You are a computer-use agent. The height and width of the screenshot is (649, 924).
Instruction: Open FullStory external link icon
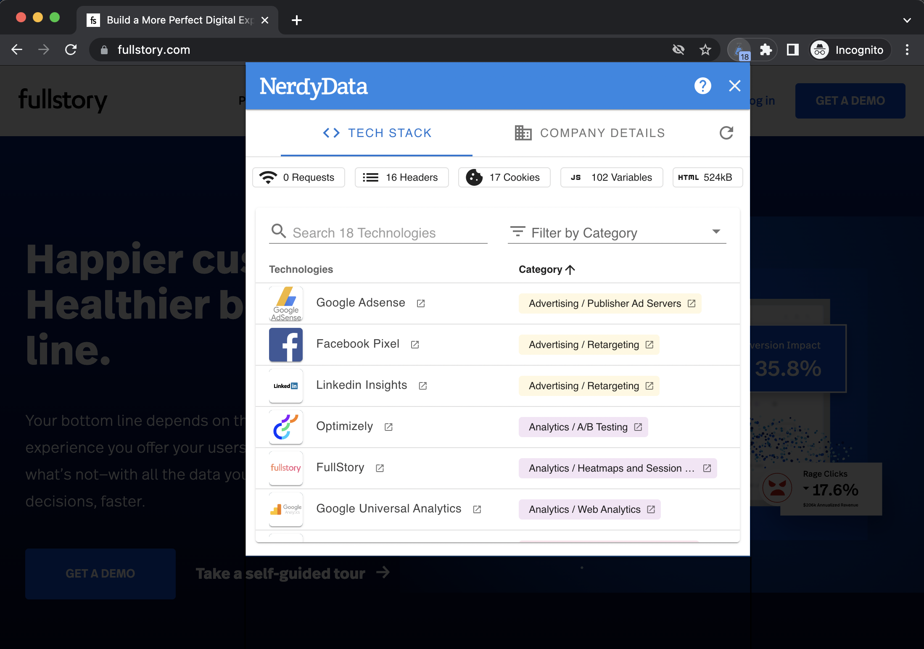(x=380, y=468)
